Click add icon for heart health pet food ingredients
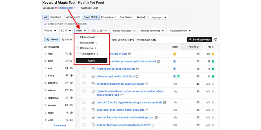This screenshot has width=261, height=130. tap(93, 69)
